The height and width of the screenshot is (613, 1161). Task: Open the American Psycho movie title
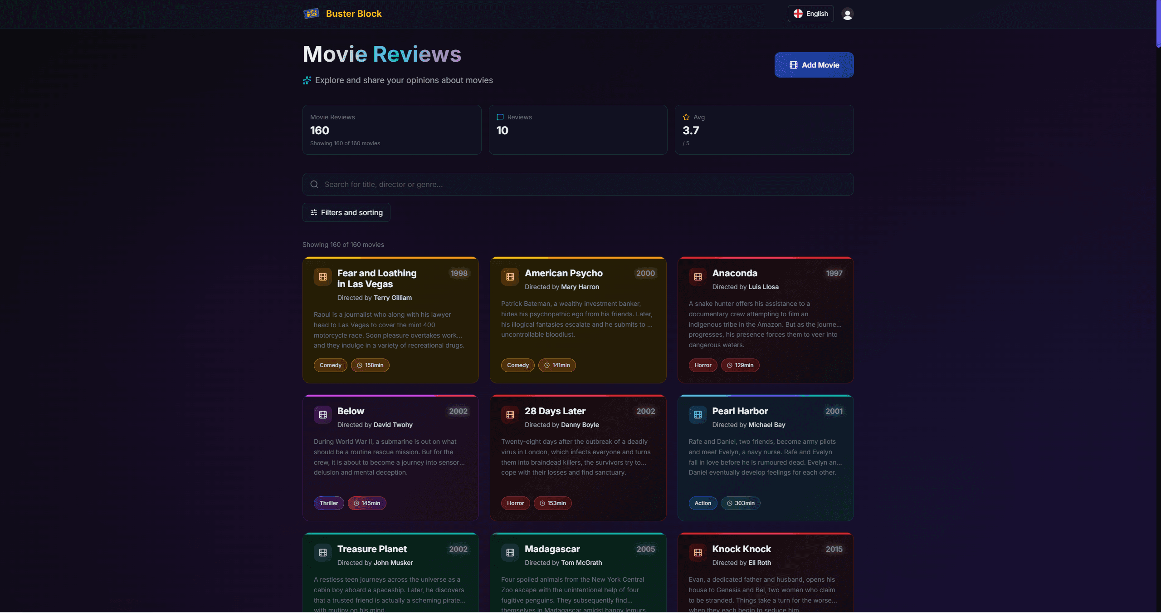[564, 273]
